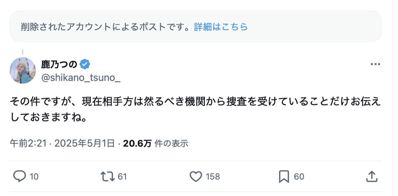Click the 2025年5月1日 post date

pyautogui.click(x=85, y=143)
